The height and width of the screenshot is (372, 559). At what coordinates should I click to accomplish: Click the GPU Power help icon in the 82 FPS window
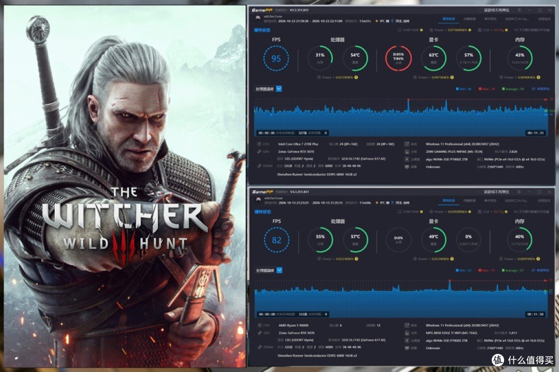452,259
